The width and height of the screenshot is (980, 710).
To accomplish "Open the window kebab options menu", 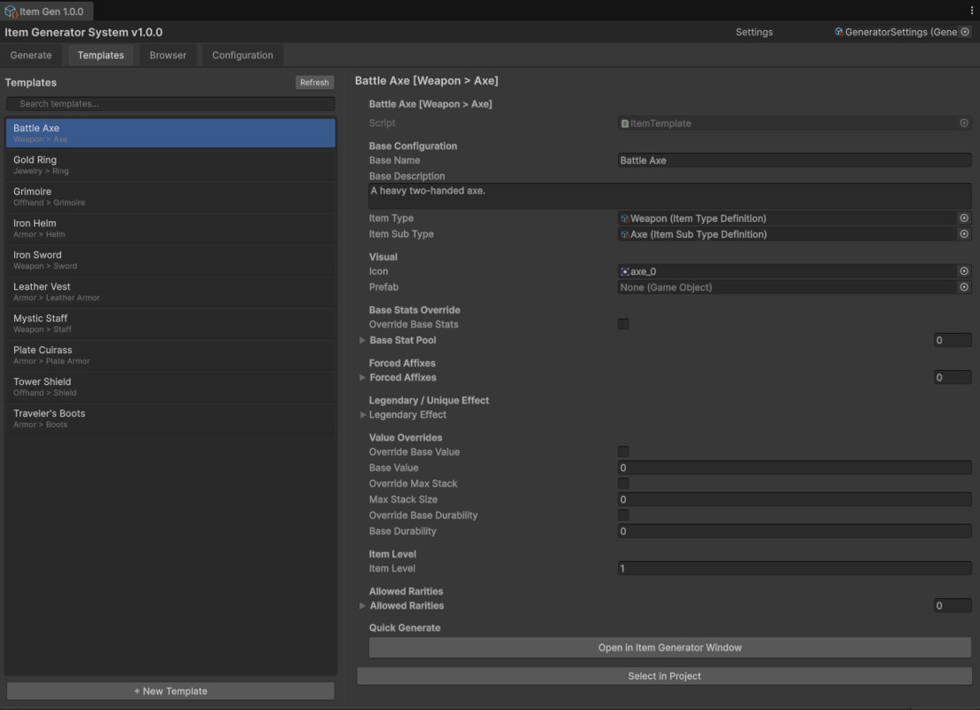I will click(x=971, y=11).
